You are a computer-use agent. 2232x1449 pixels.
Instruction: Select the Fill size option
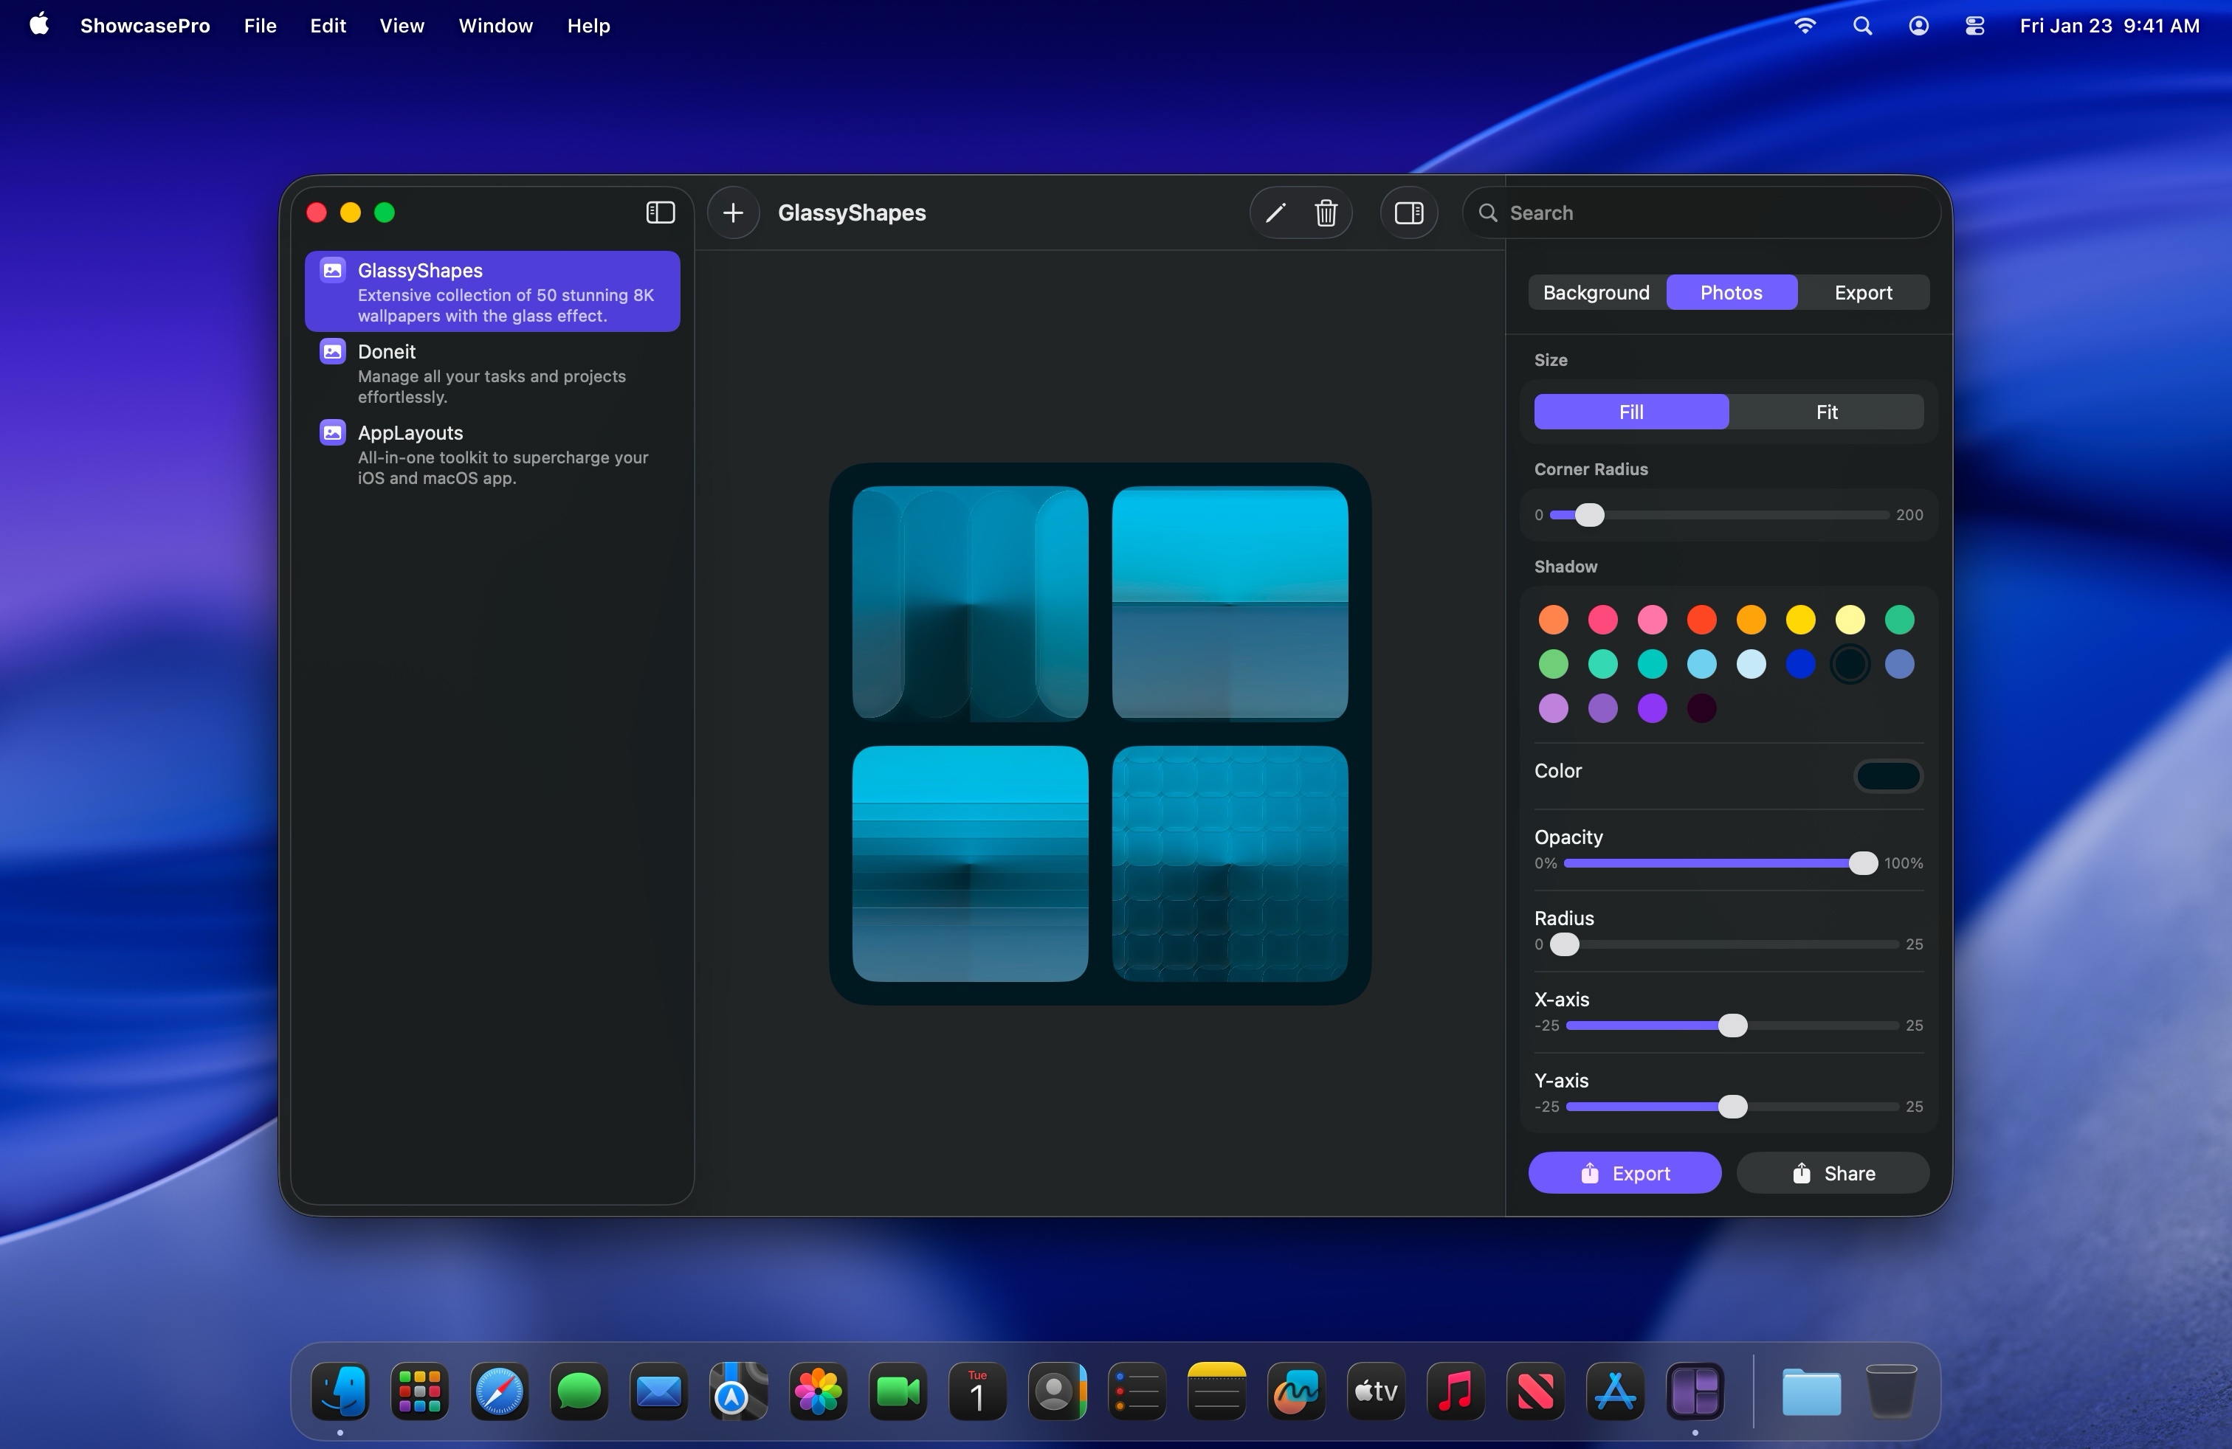(1631, 412)
